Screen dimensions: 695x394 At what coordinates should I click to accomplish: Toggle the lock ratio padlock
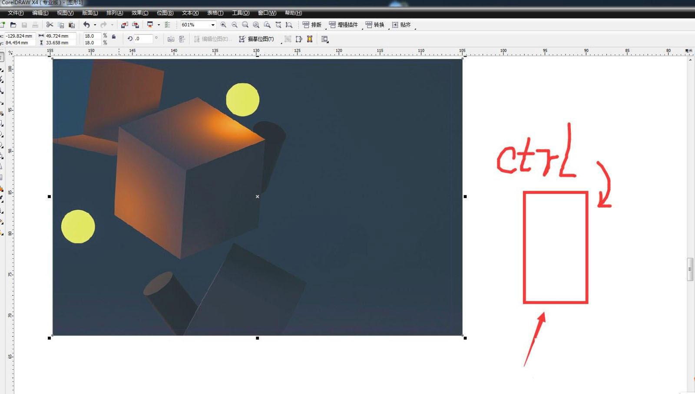coord(114,37)
